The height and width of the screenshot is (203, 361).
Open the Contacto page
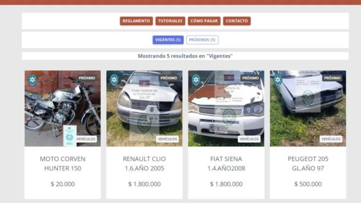237,21
